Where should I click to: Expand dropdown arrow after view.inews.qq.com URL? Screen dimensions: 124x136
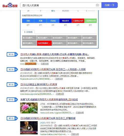pyautogui.click(x=53, y=94)
